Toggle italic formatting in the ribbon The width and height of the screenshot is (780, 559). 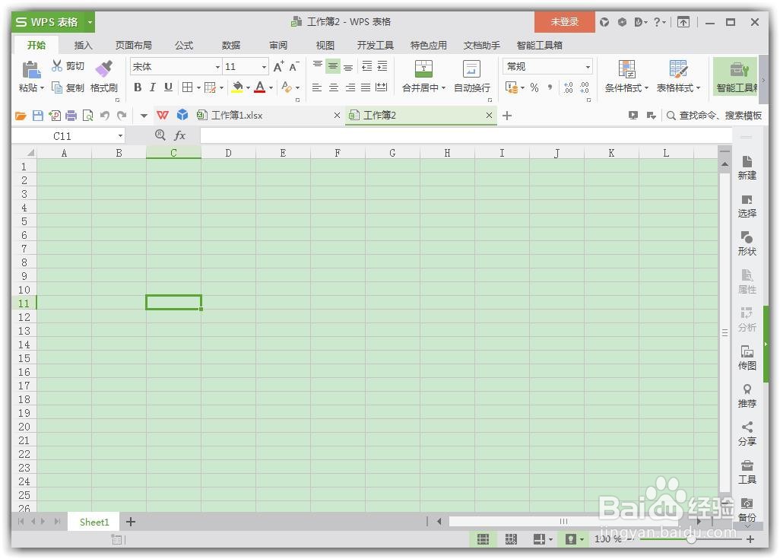152,87
